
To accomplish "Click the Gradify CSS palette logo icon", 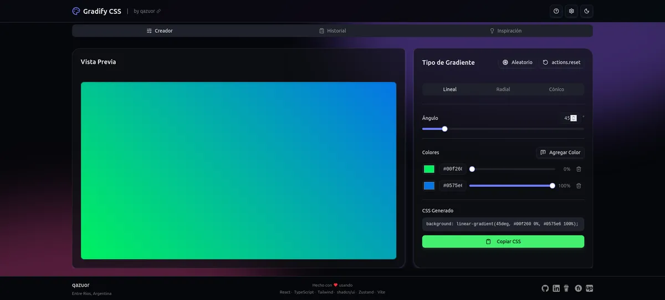I will coord(76,11).
